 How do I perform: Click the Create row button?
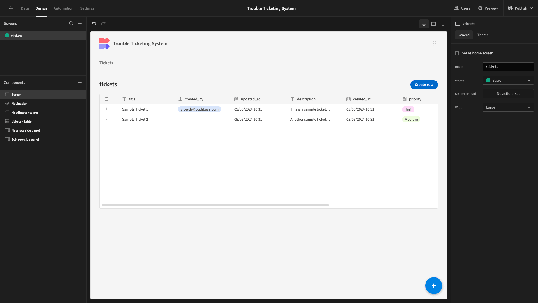pyautogui.click(x=424, y=85)
